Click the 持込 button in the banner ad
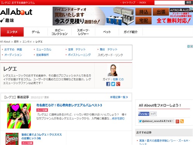This screenshot has height=145, width=193. 144,12
